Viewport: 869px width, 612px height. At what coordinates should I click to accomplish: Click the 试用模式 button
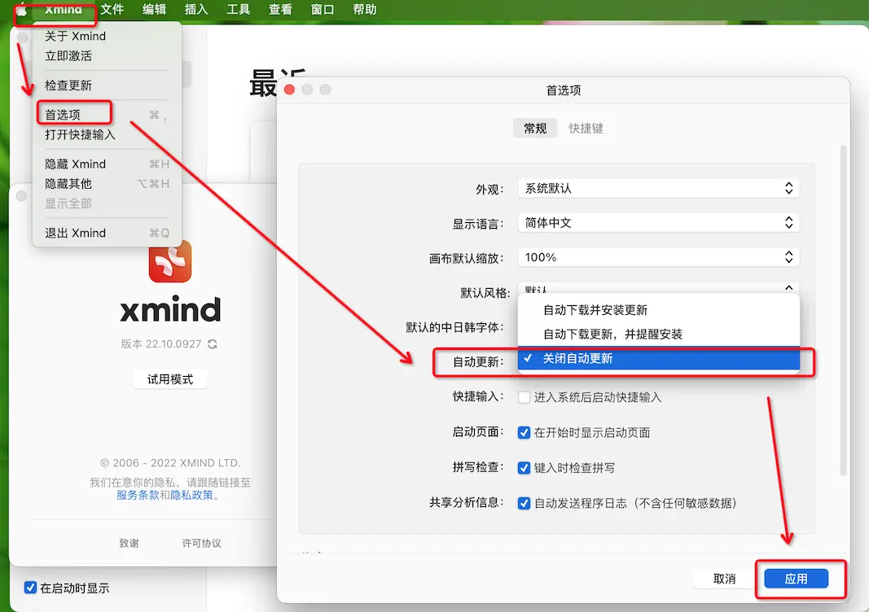(x=169, y=379)
